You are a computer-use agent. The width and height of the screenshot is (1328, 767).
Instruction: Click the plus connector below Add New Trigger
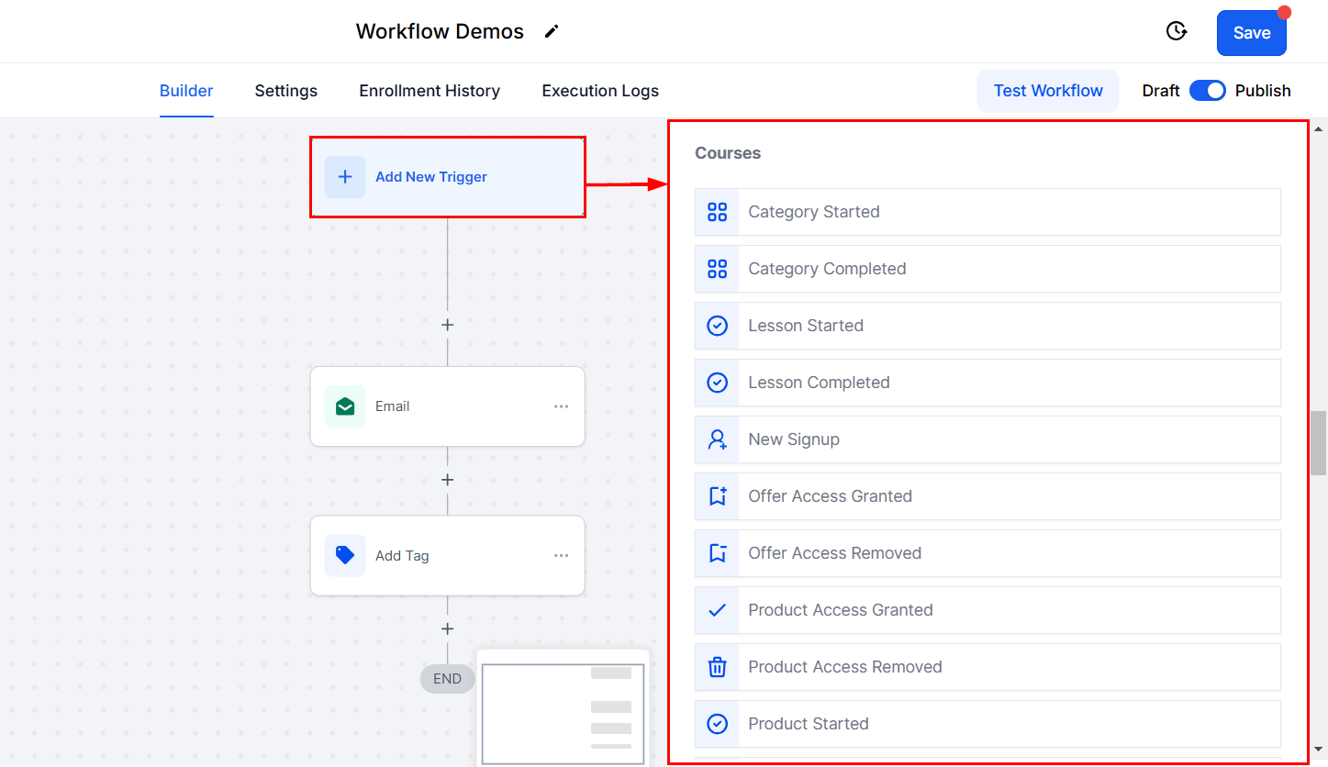point(448,325)
